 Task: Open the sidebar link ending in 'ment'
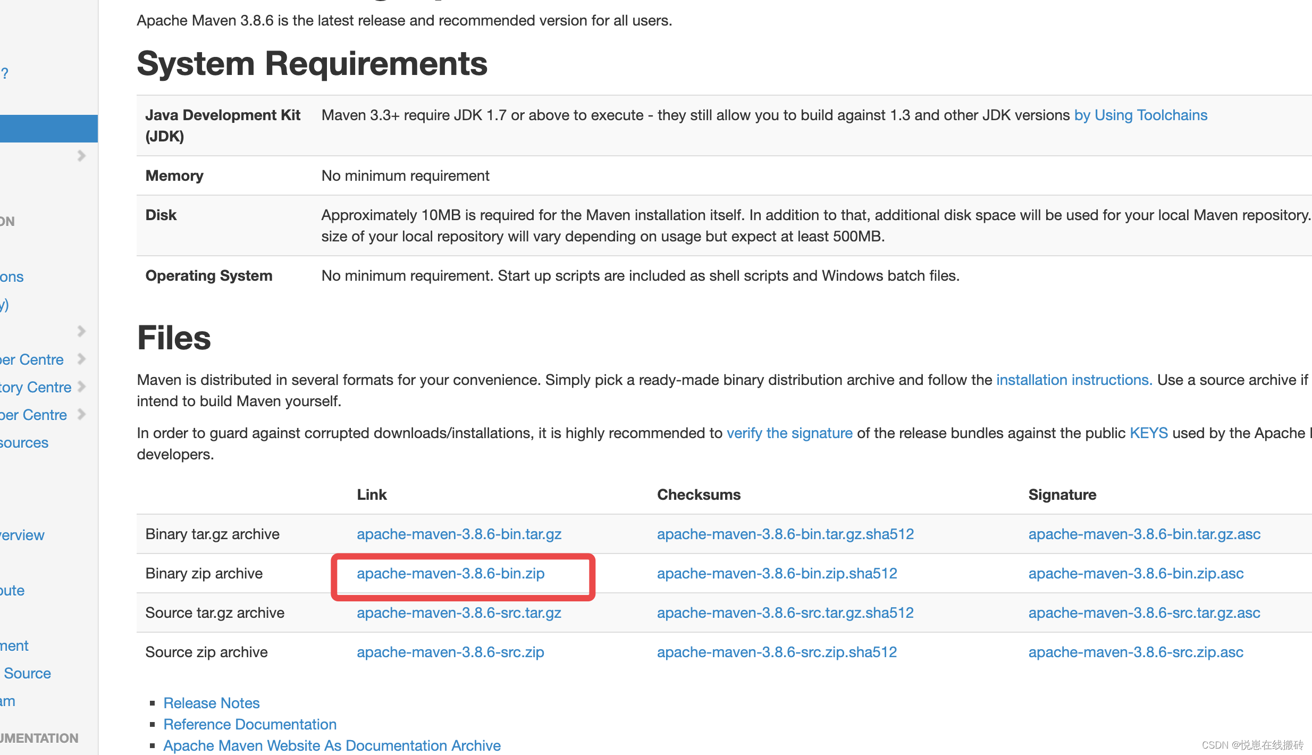point(14,645)
